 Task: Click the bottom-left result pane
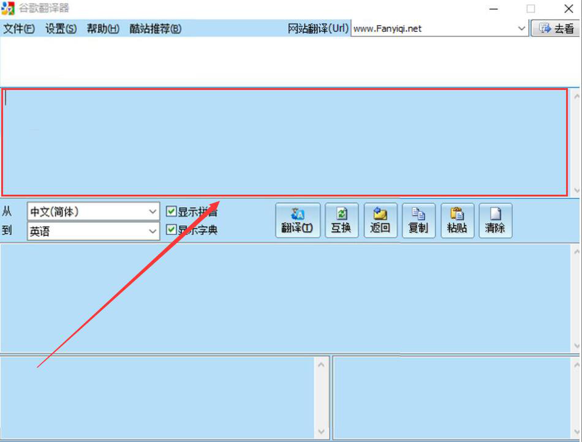click(x=157, y=398)
